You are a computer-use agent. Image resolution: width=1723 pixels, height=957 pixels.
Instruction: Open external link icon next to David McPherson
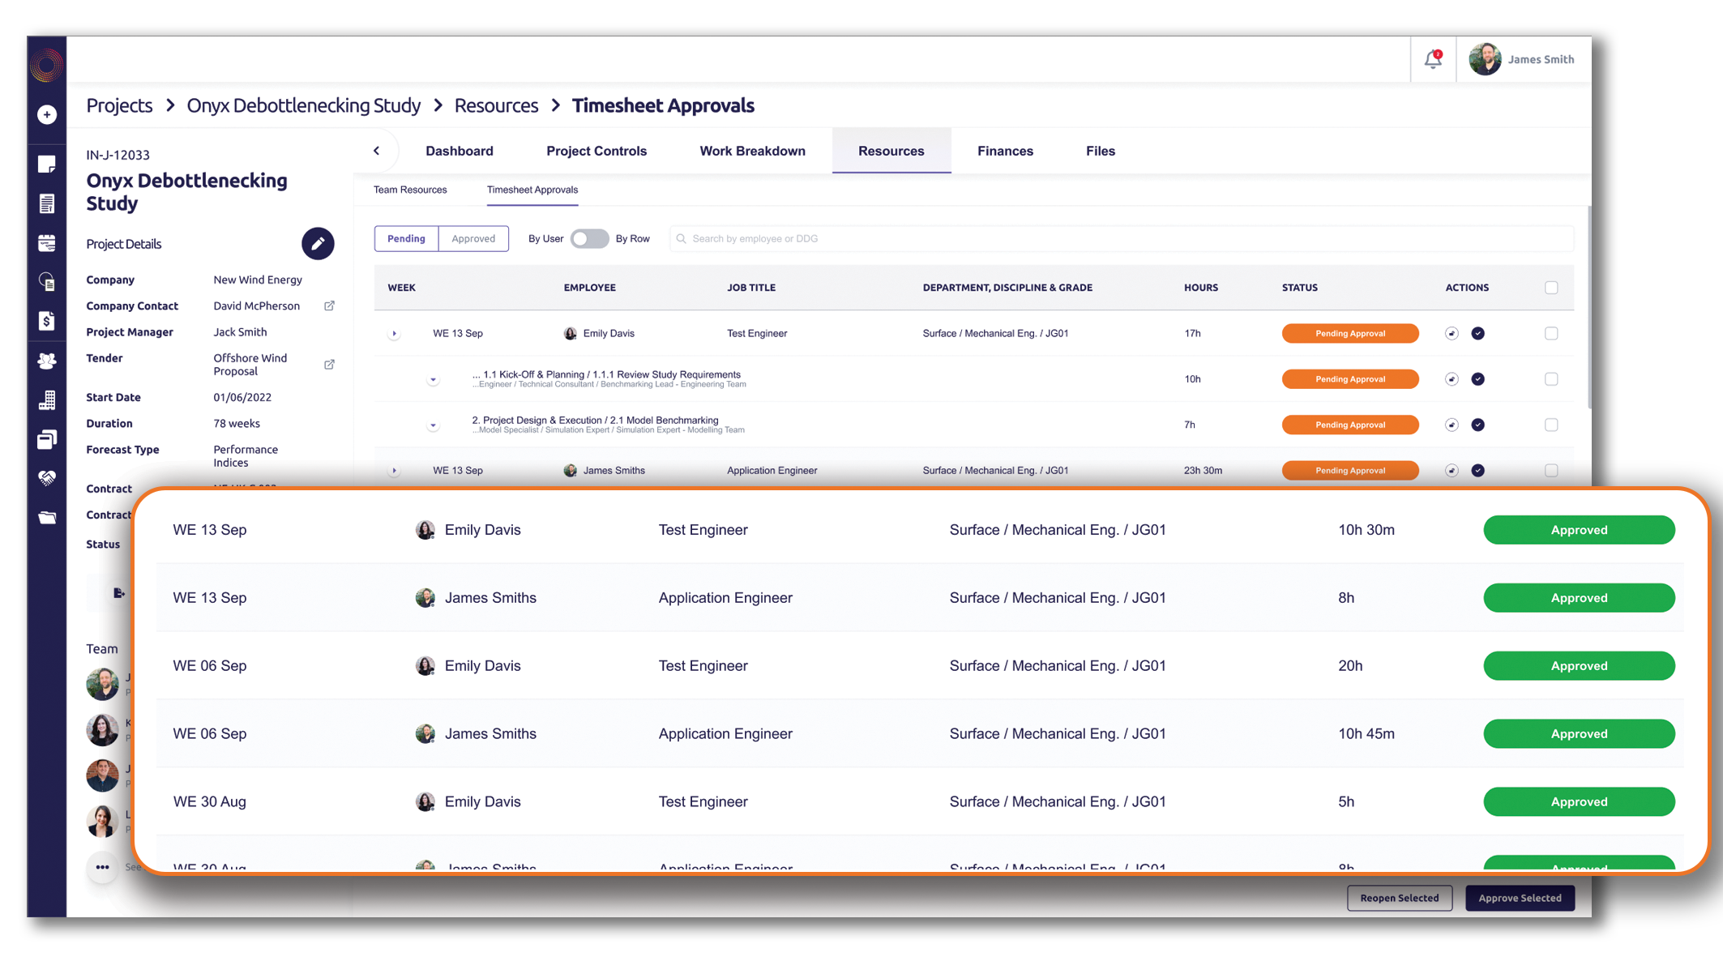click(x=329, y=305)
